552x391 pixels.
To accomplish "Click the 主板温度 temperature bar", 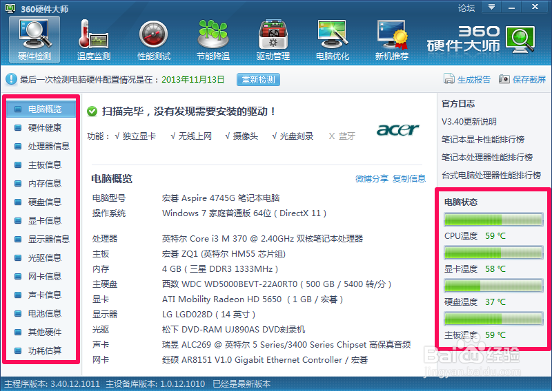I will point(493,319).
